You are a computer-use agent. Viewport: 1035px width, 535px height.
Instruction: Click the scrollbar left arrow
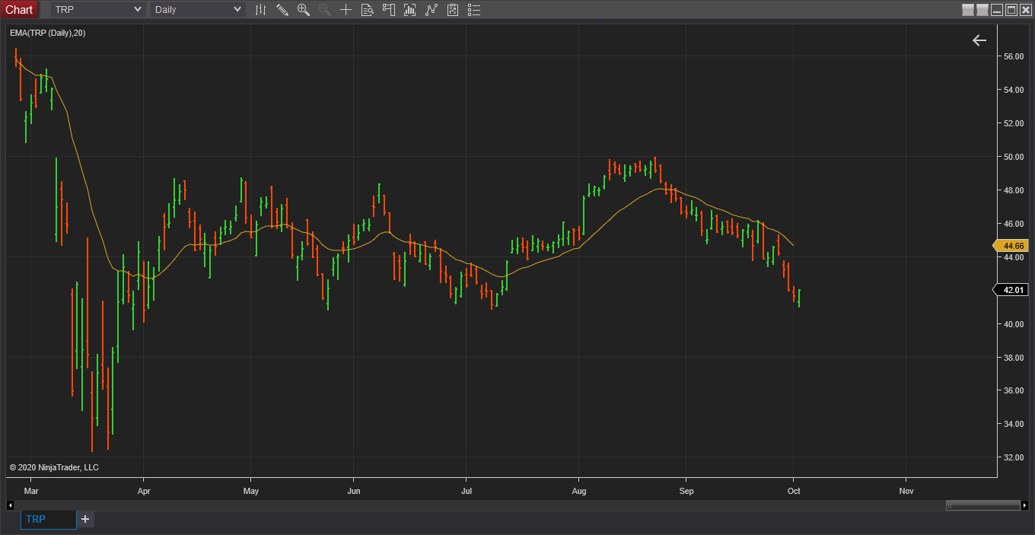coord(10,505)
